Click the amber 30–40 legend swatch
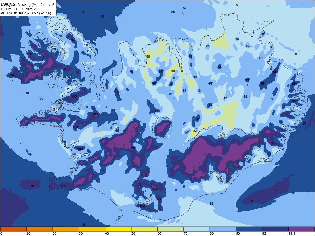 [x=92, y=229]
